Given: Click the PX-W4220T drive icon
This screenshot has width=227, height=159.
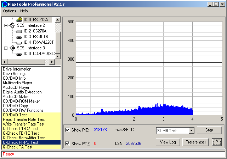Looking at the screenshot, I should [x=19, y=43].
